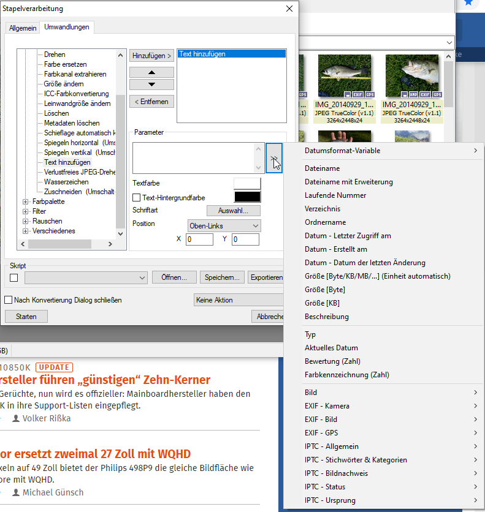This screenshot has width=485, height=512.
Task: Open IPTC - Allgemein submenu
Action: point(384,446)
